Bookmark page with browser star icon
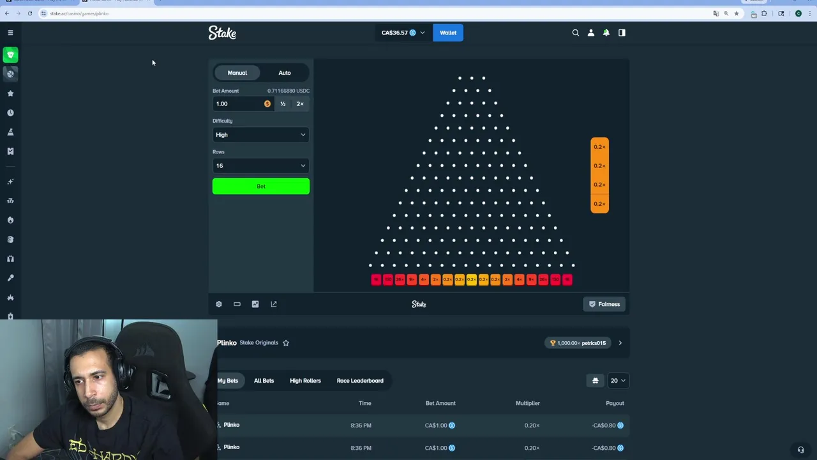The width and height of the screenshot is (817, 460). tap(736, 13)
